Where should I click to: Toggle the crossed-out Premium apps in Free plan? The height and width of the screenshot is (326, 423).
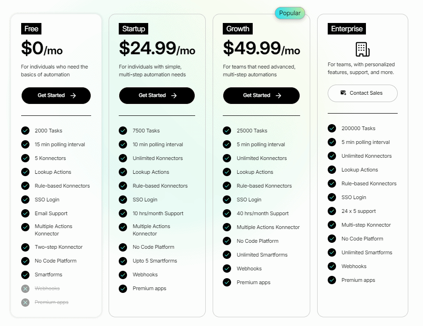(x=51, y=302)
